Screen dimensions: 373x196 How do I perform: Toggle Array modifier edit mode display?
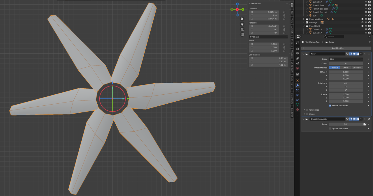[351, 54]
